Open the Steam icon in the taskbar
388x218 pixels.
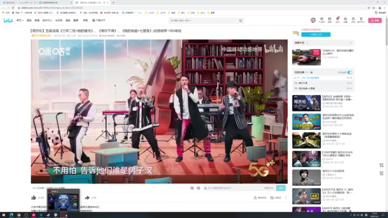[x=48, y=215]
